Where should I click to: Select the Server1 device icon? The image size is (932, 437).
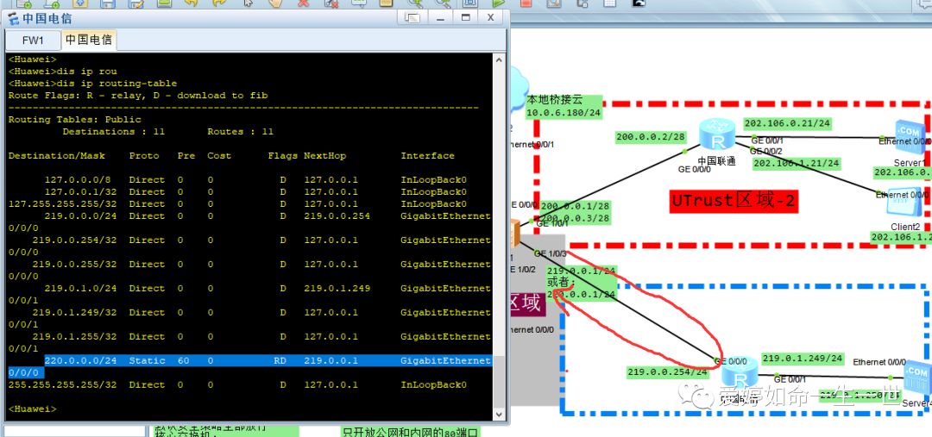click(x=912, y=138)
